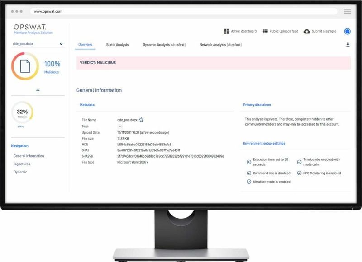Viewport: 362px width, 262px height.
Task: Select the SHA256 hash value
Action: tap(171, 156)
